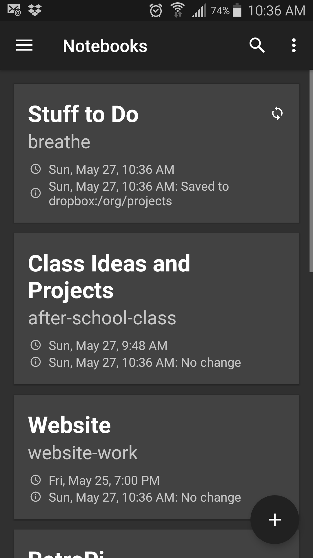This screenshot has width=313, height=558.
Task: Tap the alarm icon in status bar
Action: tap(156, 11)
